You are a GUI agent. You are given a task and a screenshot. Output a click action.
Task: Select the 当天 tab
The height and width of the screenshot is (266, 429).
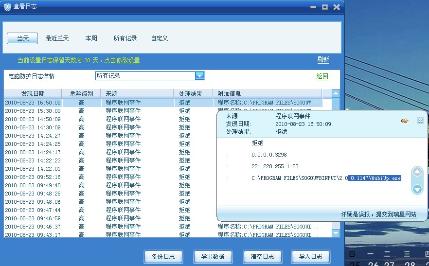coord(22,38)
